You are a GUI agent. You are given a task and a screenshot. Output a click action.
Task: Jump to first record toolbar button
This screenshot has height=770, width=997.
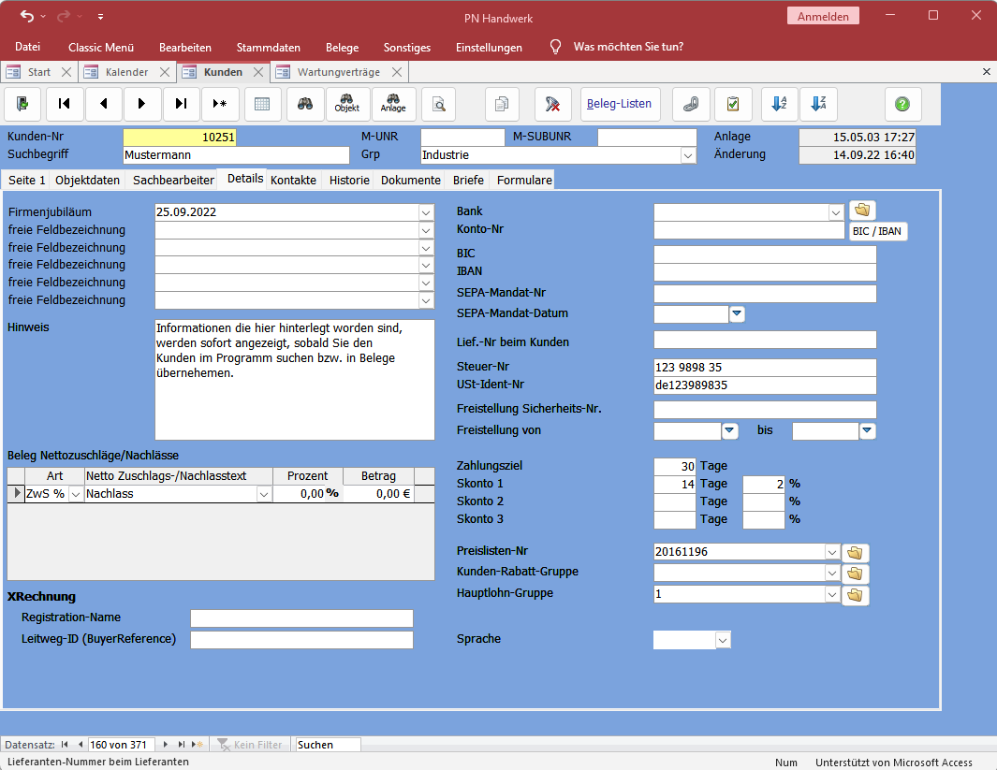tap(65, 105)
